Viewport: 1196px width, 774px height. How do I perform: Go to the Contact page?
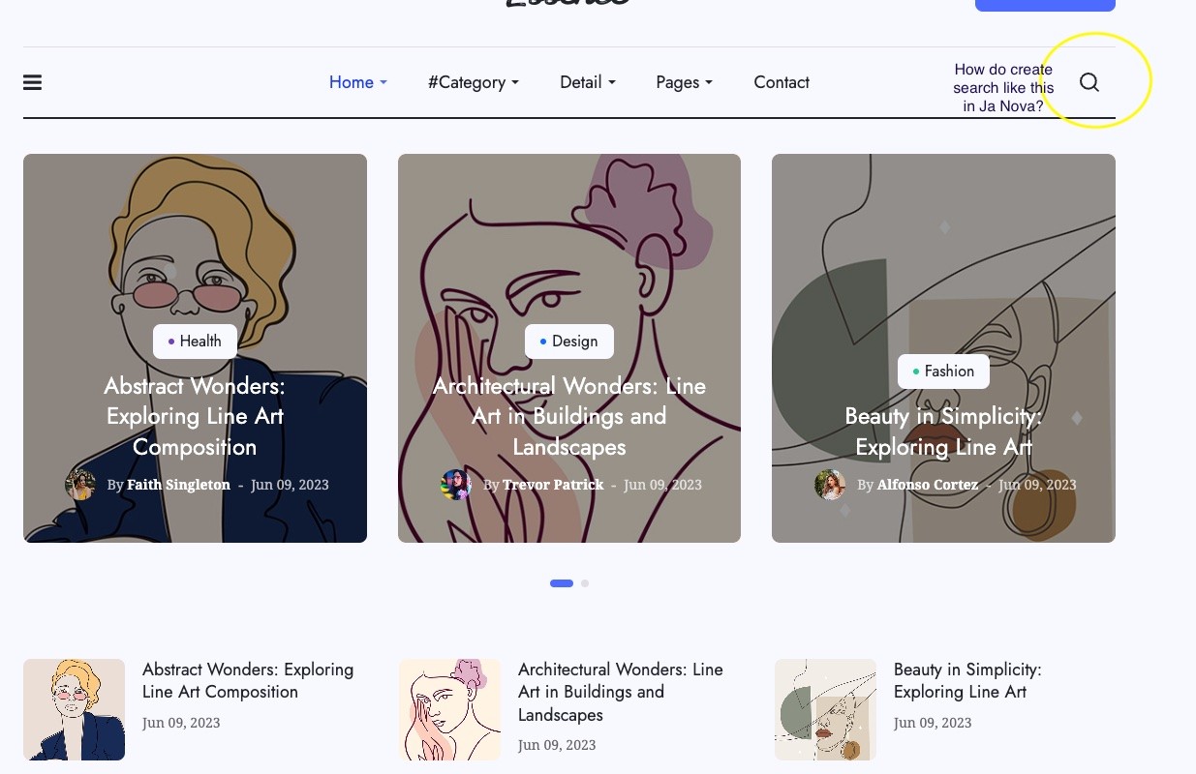point(782,82)
